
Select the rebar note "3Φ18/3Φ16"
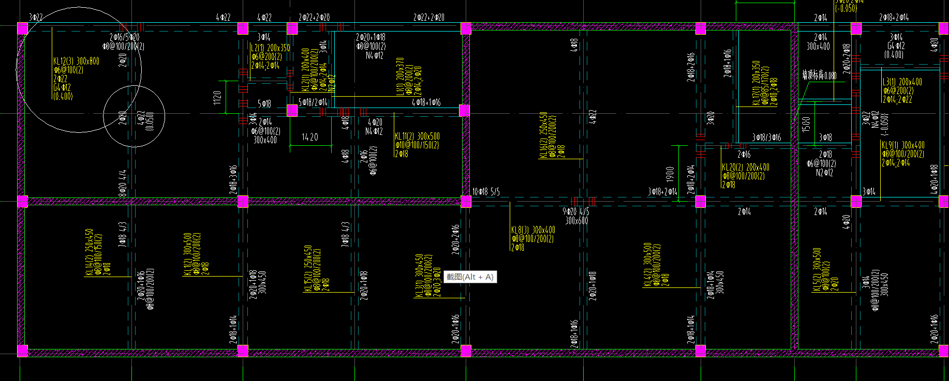766,138
